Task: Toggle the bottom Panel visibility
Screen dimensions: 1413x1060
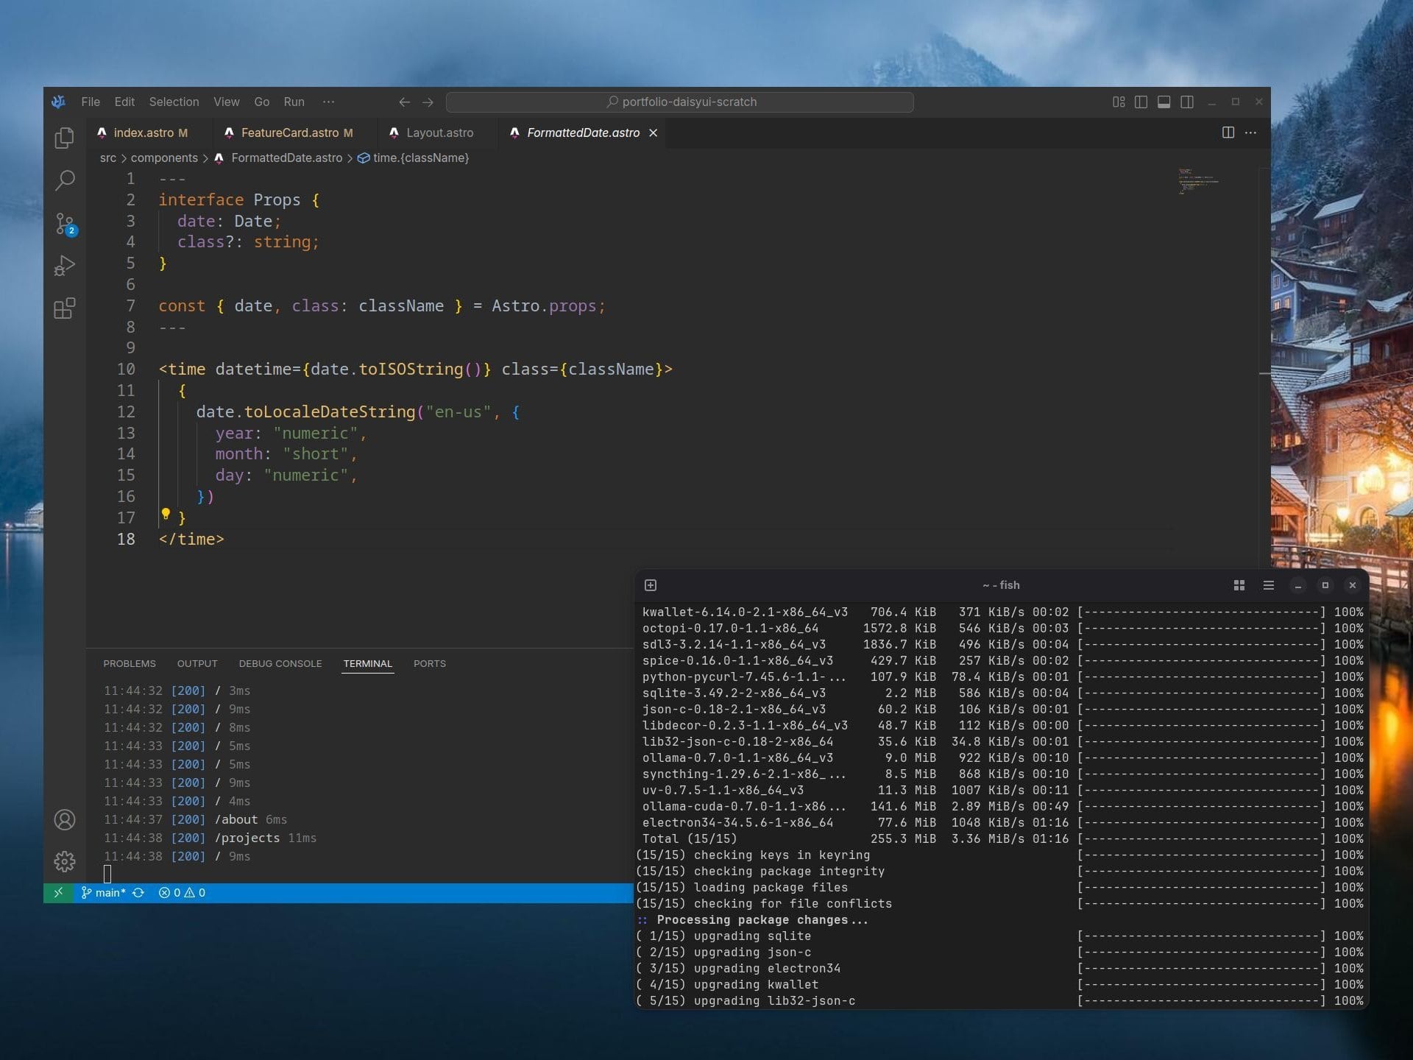Action: click(x=1164, y=102)
